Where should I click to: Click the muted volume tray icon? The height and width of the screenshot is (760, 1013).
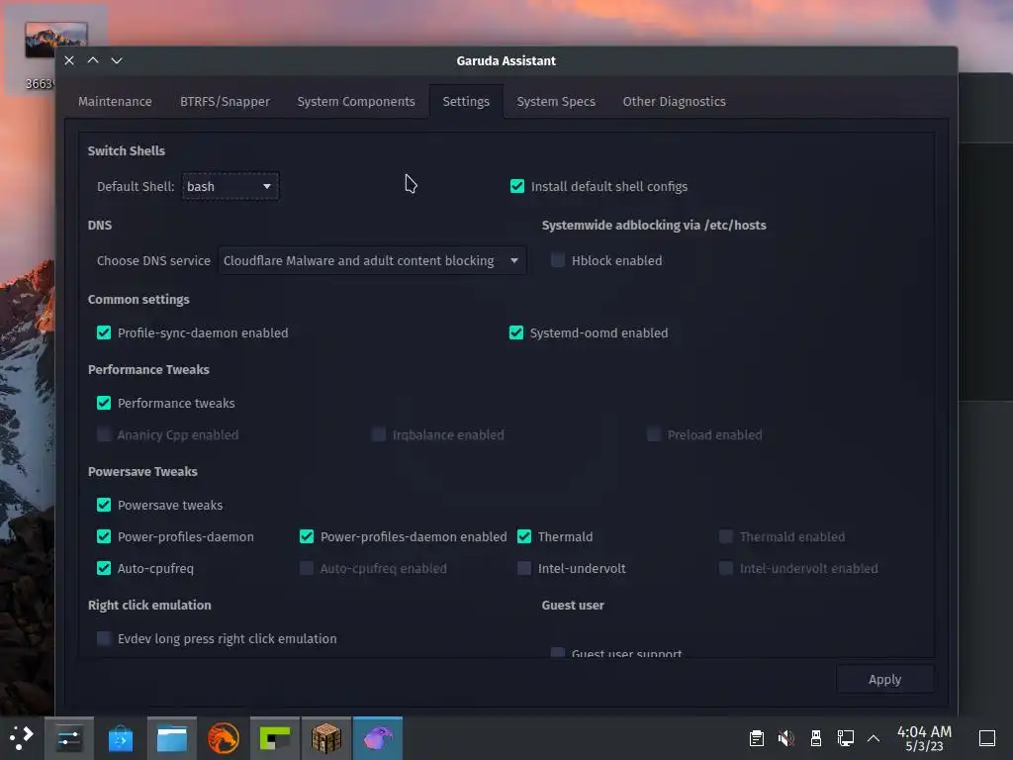[x=786, y=738]
